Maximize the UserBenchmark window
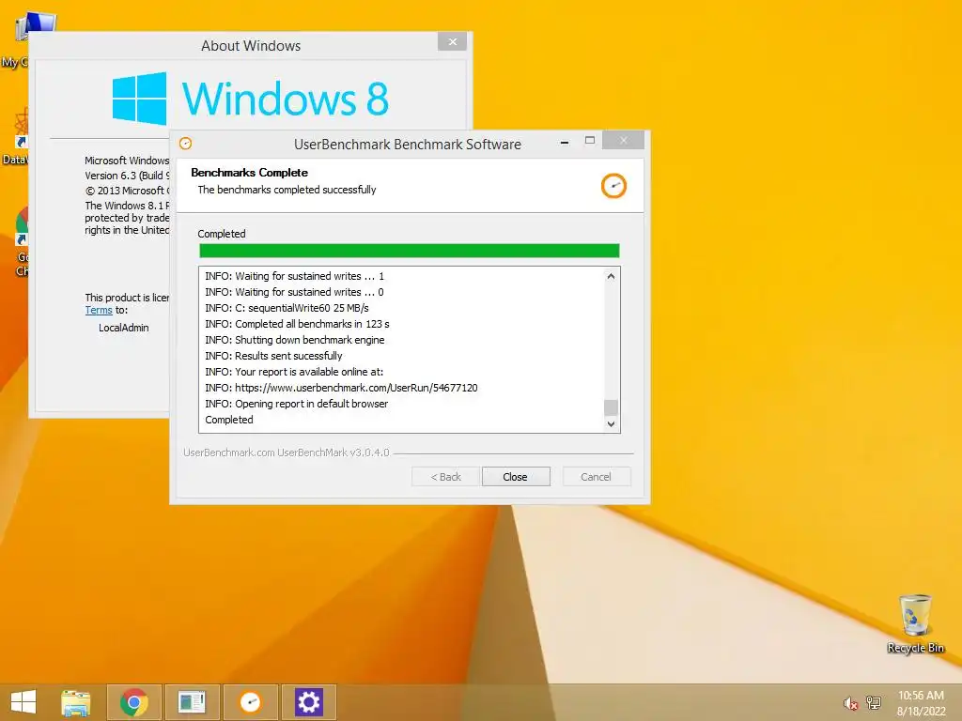The height and width of the screenshot is (721, 962). pyautogui.click(x=590, y=141)
